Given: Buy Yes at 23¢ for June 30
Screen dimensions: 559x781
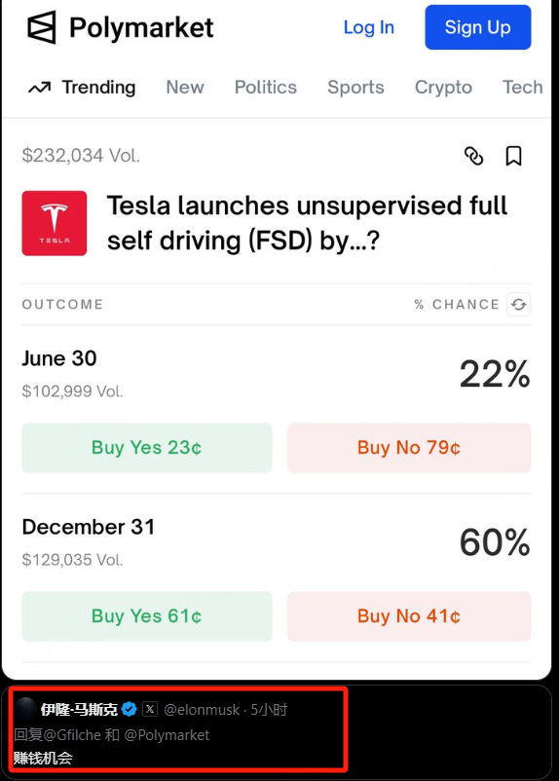Looking at the screenshot, I should [147, 448].
